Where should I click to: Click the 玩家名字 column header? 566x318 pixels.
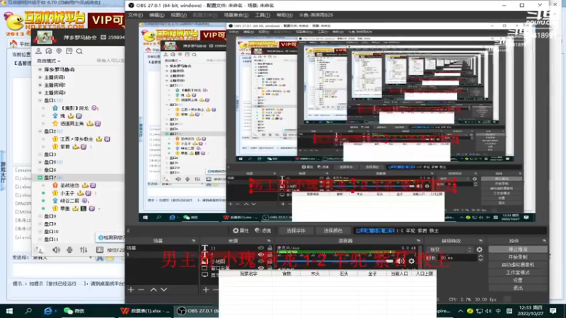pyautogui.click(x=248, y=273)
